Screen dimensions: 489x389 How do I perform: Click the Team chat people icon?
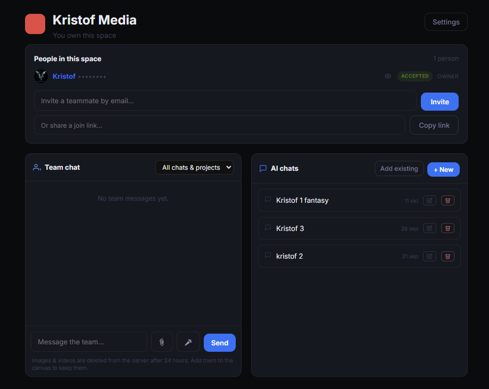[x=37, y=168]
